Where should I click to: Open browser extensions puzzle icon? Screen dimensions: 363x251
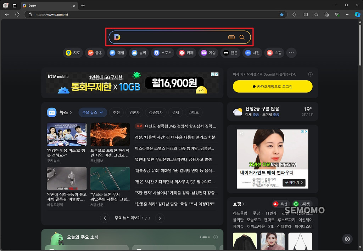point(295,14)
